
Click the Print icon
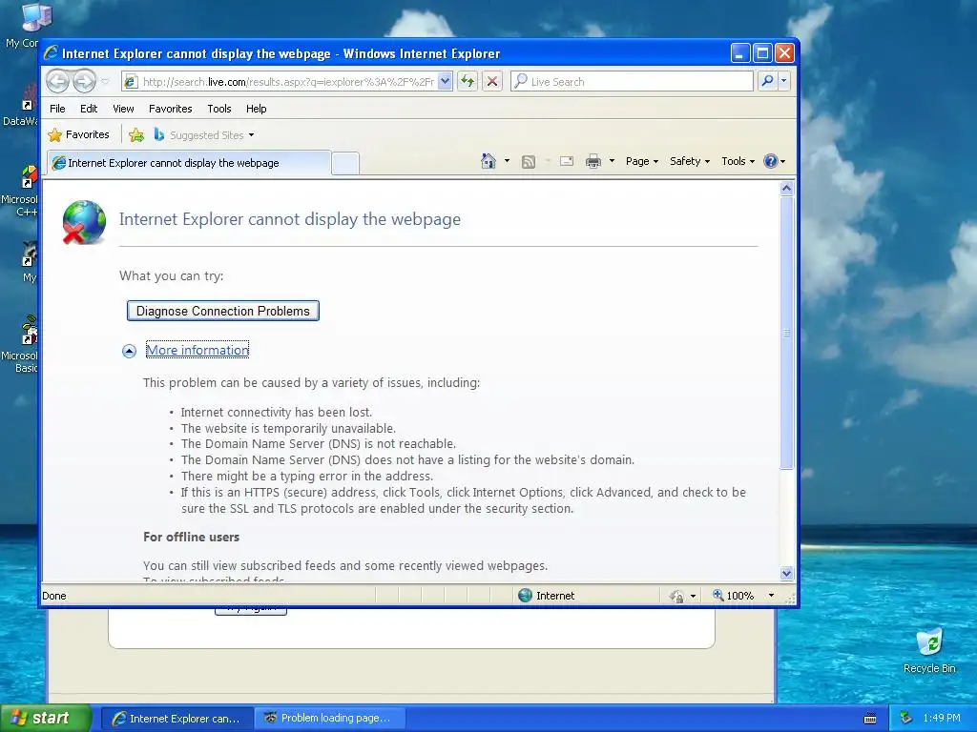[x=593, y=161]
